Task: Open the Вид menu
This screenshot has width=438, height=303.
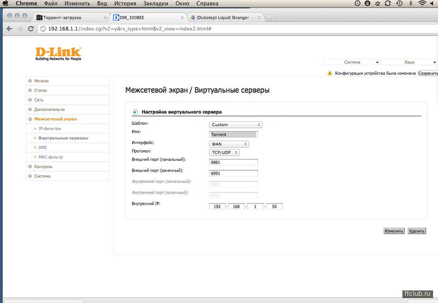Action: click(102, 3)
